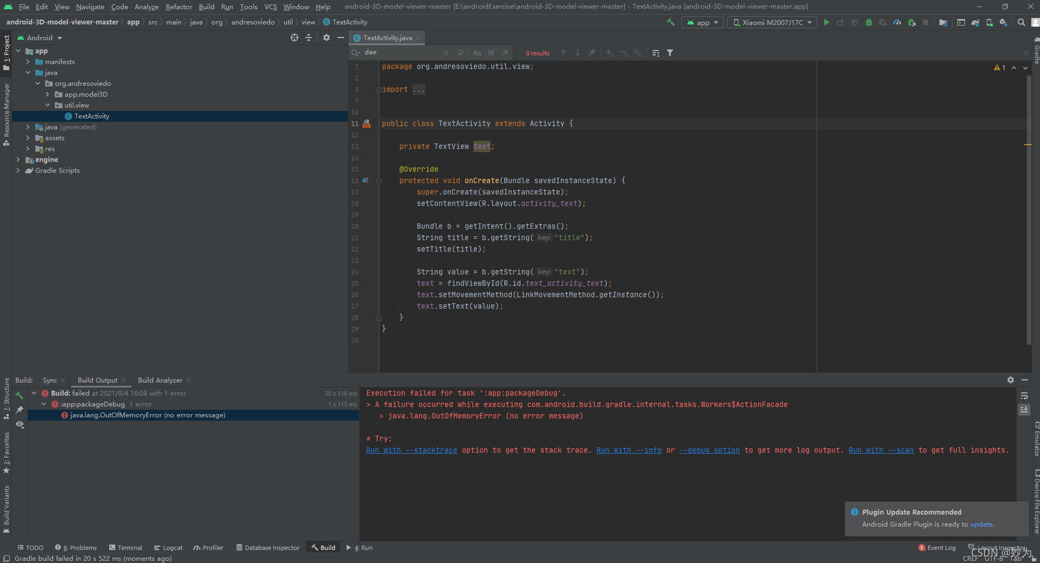Pin the Build tab with pin icon
The width and height of the screenshot is (1040, 563).
point(20,409)
